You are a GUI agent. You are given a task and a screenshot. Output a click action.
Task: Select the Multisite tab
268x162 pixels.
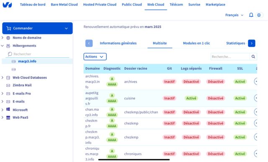(x=160, y=43)
